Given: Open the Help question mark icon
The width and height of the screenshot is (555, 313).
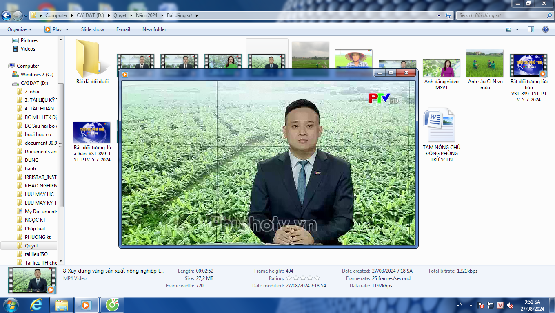Looking at the screenshot, I should click(545, 29).
